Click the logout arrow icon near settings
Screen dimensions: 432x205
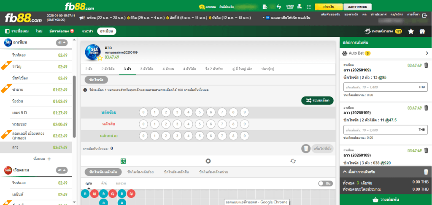tap(424, 16)
